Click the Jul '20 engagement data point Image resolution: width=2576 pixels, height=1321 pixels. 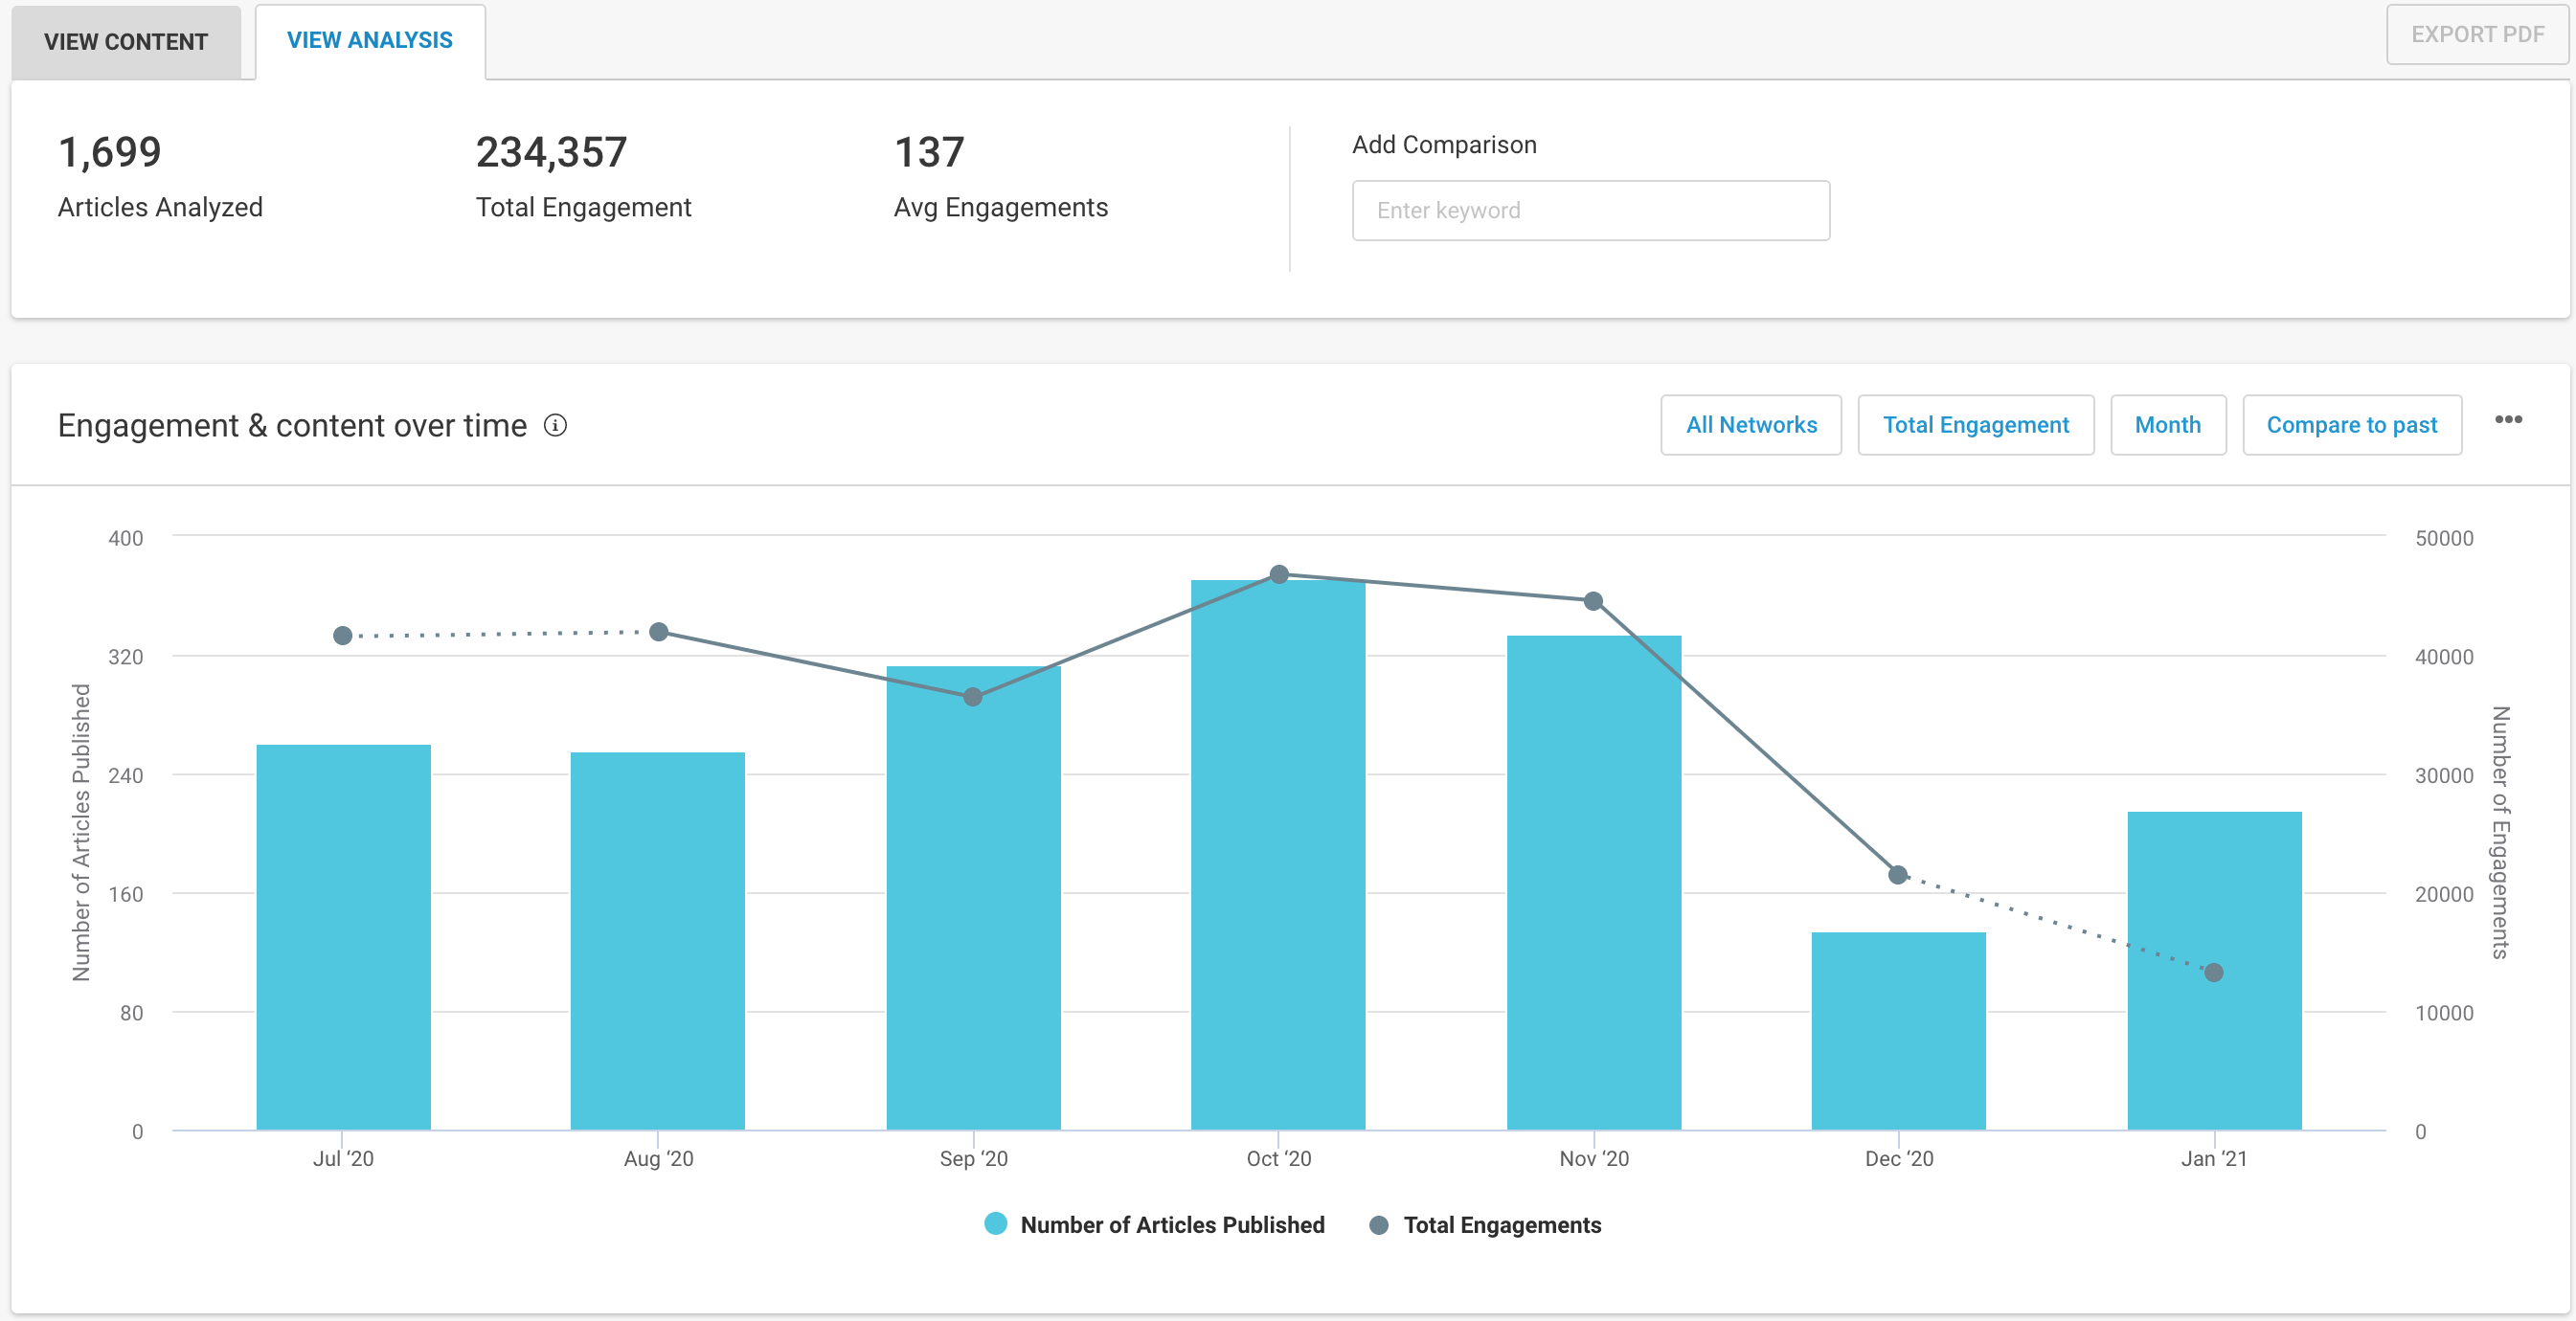tap(343, 636)
